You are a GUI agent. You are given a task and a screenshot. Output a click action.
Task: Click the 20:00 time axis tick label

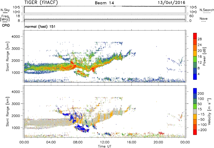click(x=158, y=142)
